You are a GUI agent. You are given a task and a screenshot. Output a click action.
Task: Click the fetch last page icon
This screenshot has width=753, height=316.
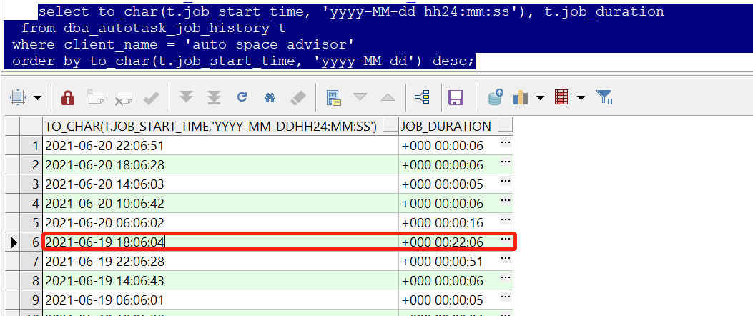[214, 97]
